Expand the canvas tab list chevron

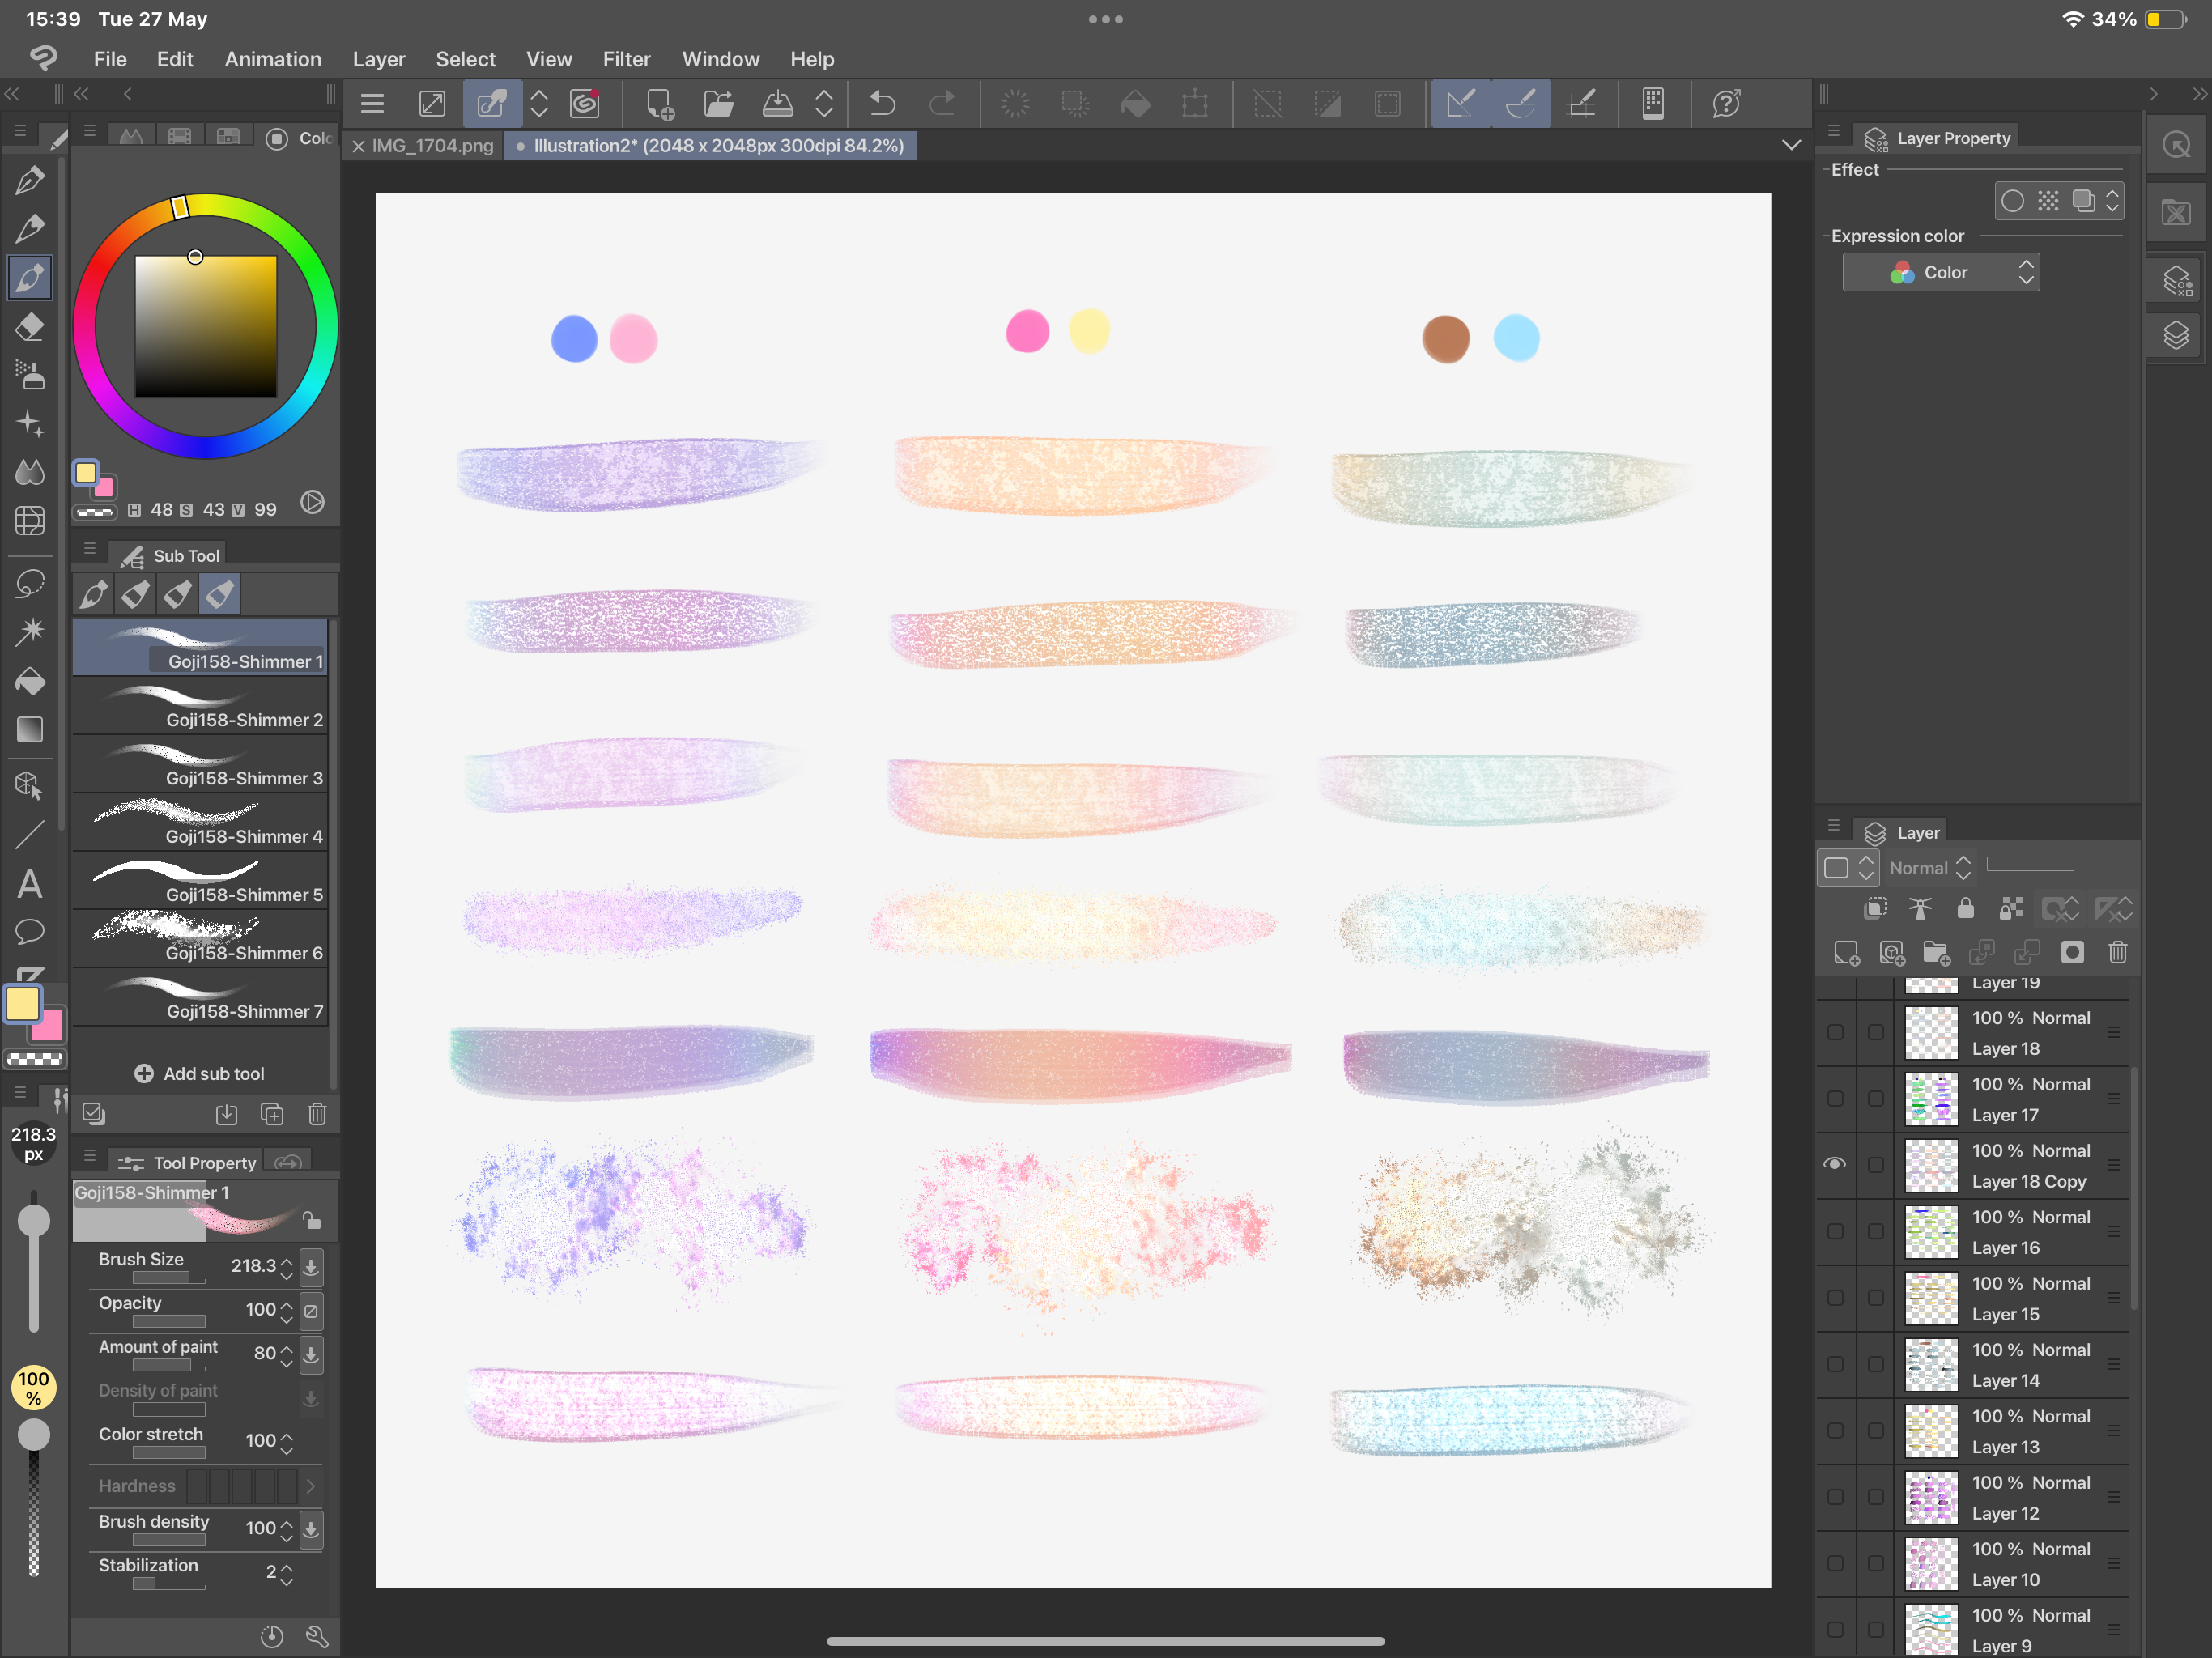click(1791, 146)
